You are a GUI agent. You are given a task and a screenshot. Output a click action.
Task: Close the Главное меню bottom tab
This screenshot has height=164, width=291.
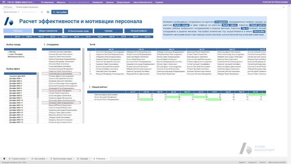28,159
